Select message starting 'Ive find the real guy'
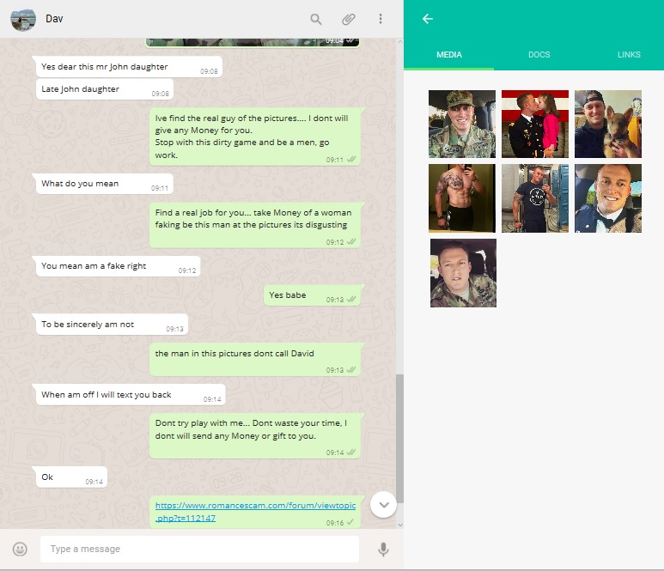 coord(255,137)
